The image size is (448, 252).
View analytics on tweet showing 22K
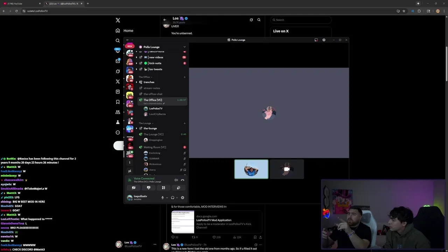[x=237, y=237]
